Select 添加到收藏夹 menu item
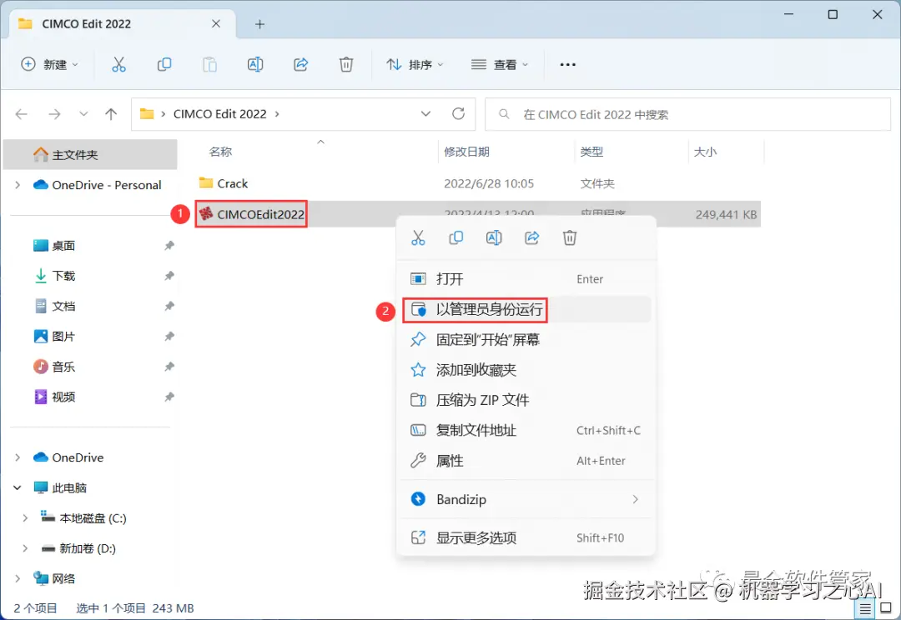Image resolution: width=901 pixels, height=620 pixels. coord(526,370)
